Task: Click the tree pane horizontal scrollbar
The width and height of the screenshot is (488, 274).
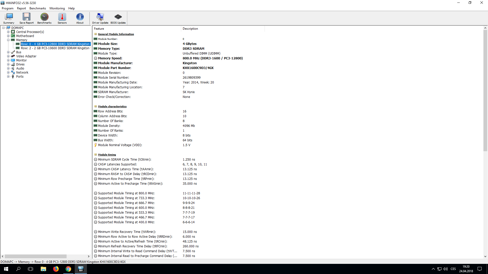Action: click(36, 256)
